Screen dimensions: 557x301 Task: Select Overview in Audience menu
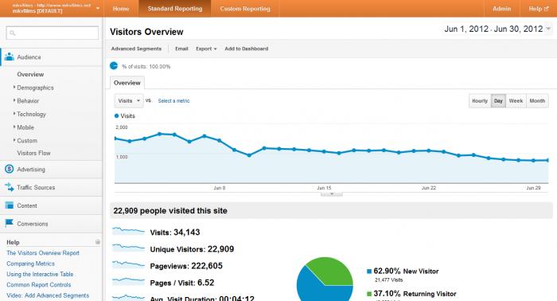[x=30, y=74]
